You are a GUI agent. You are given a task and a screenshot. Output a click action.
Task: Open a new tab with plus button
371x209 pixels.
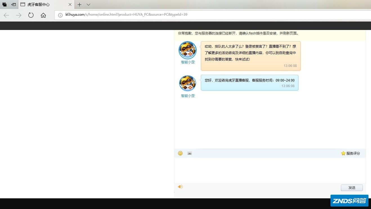(x=80, y=4)
